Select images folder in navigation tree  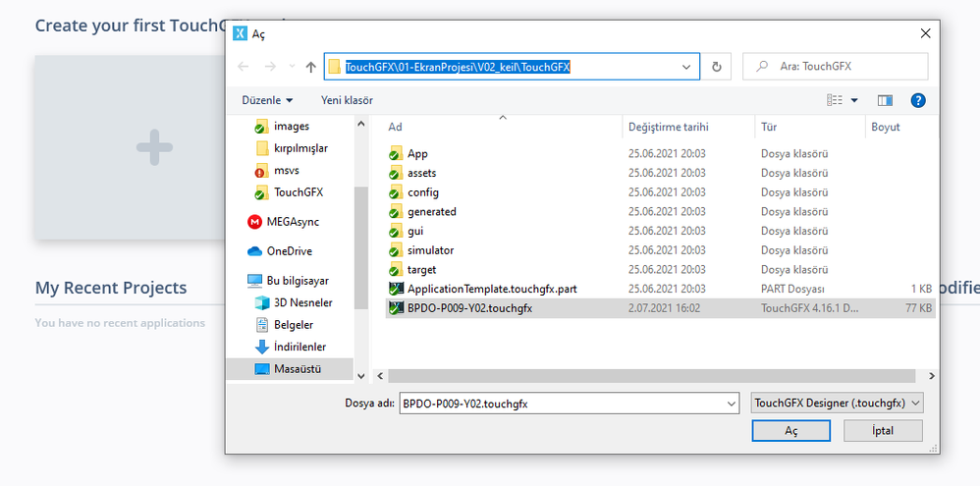coord(292,127)
